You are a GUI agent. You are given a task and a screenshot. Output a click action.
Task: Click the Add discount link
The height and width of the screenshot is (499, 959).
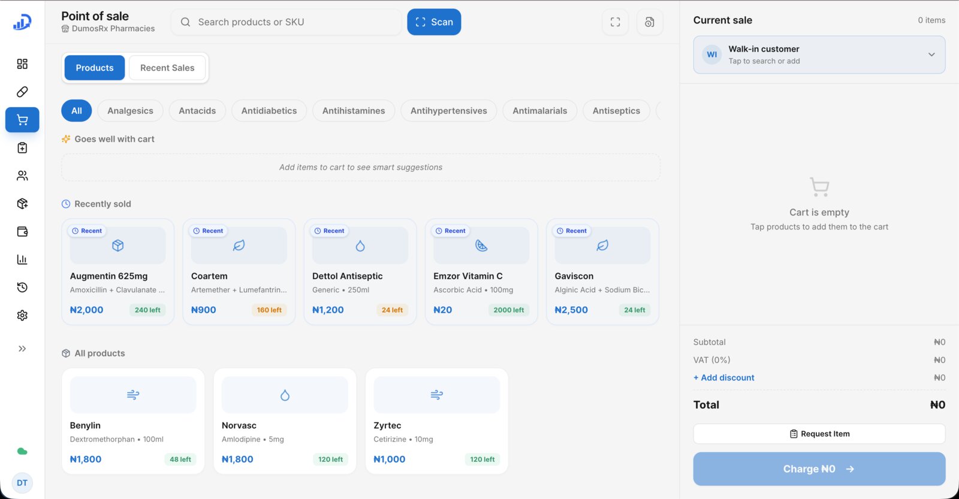724,378
